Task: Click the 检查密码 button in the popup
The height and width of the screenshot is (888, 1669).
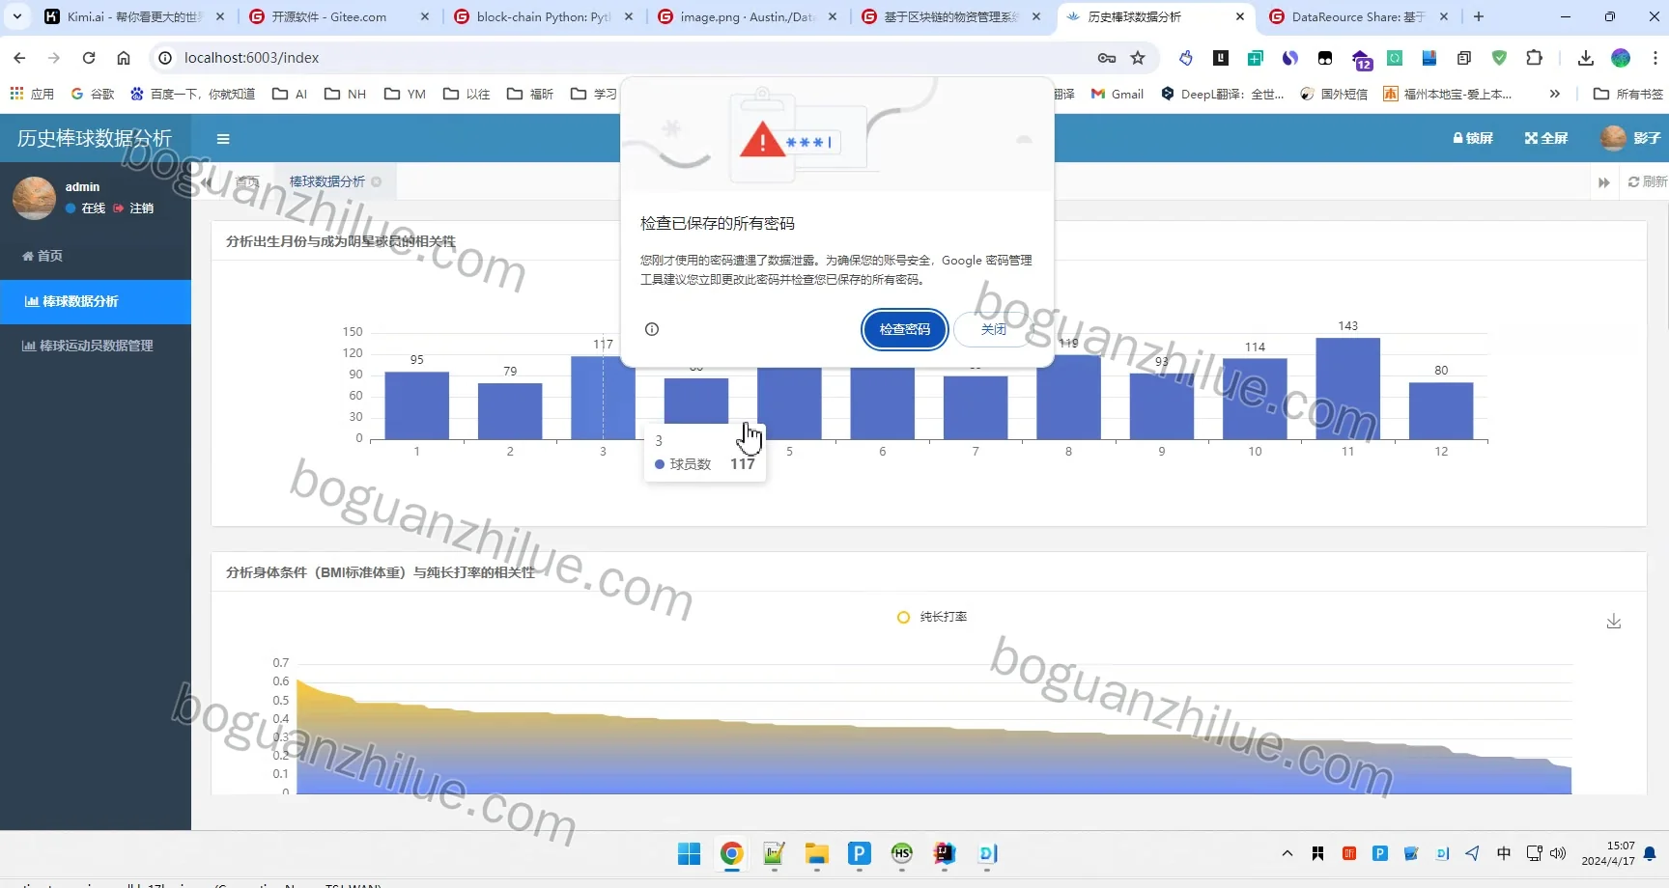Action: coord(905,329)
